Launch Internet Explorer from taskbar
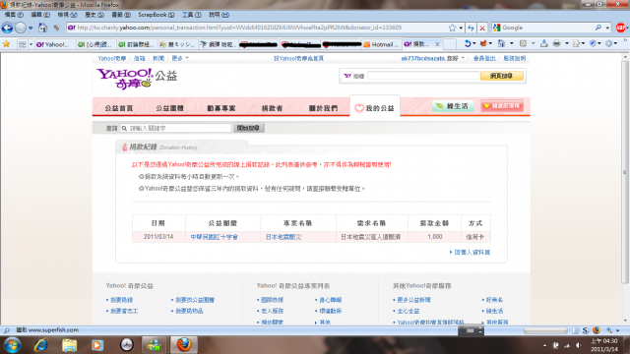This screenshot has width=630, height=354. point(41,345)
